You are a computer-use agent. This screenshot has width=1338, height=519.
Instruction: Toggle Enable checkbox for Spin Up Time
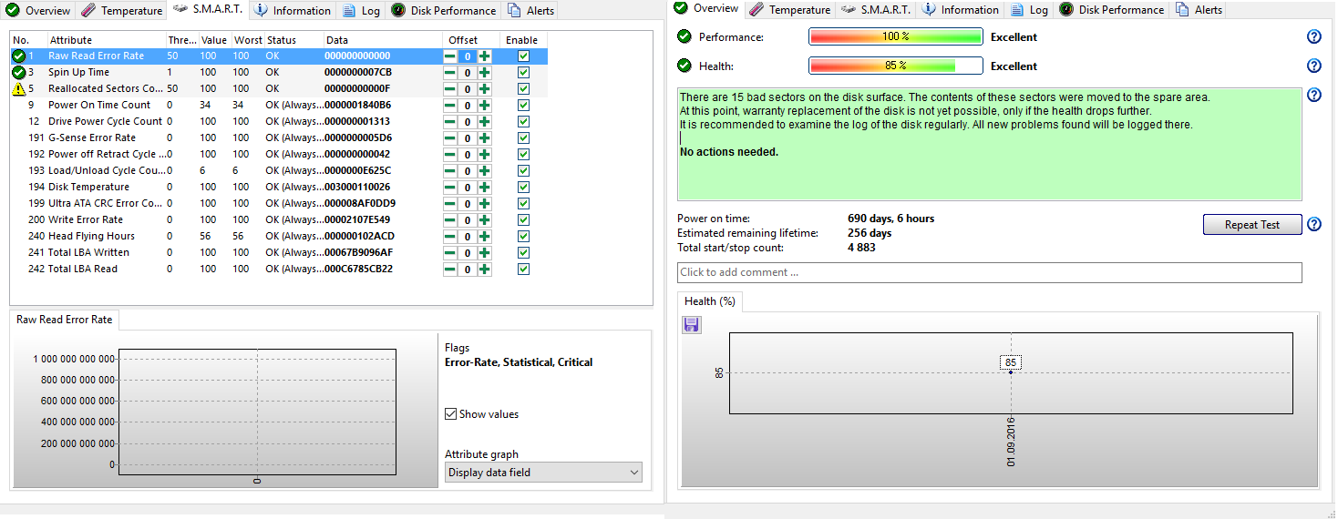coord(523,73)
